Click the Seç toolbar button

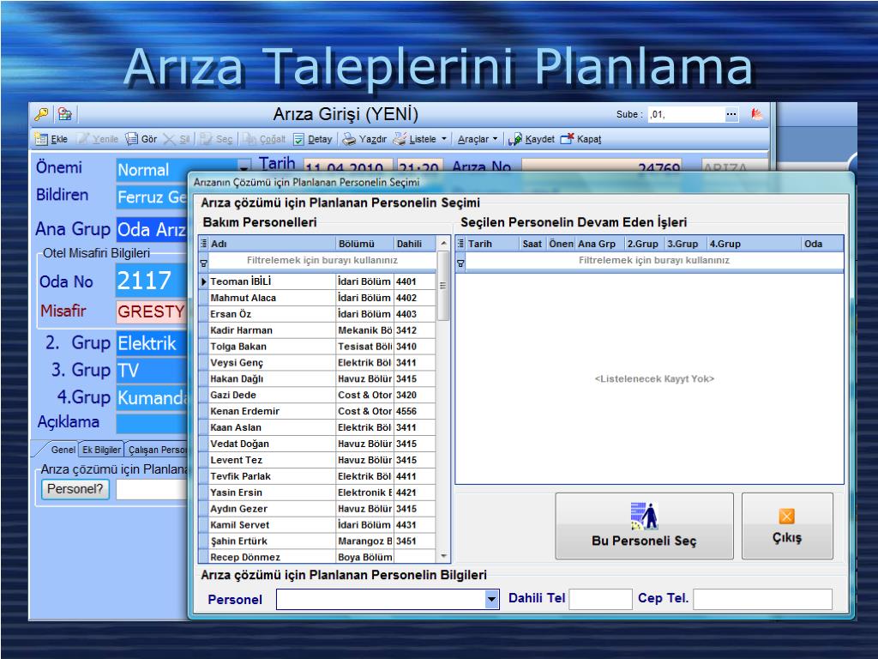(x=217, y=139)
